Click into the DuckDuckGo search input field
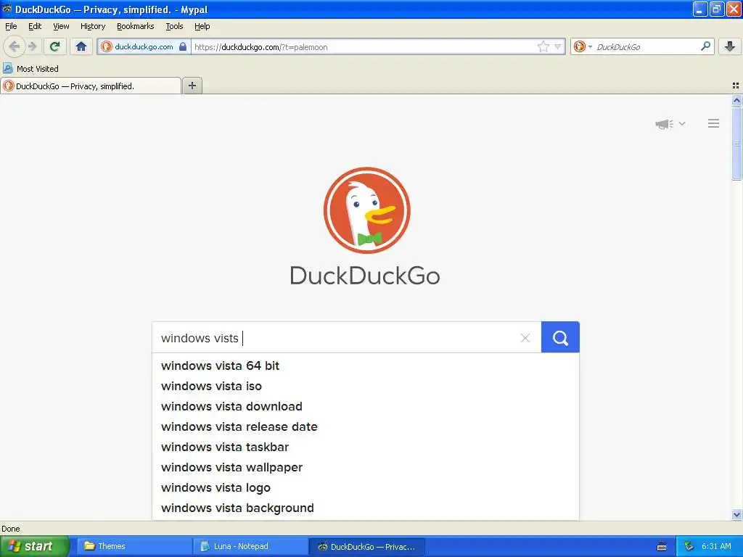Screen dimensions: 743x557 pos(346,338)
